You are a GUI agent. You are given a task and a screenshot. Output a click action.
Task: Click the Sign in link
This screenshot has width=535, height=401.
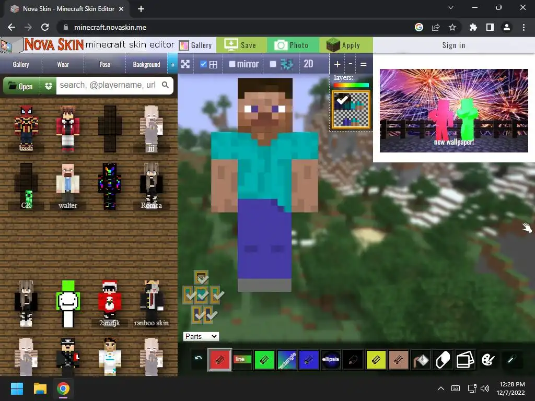pyautogui.click(x=454, y=45)
